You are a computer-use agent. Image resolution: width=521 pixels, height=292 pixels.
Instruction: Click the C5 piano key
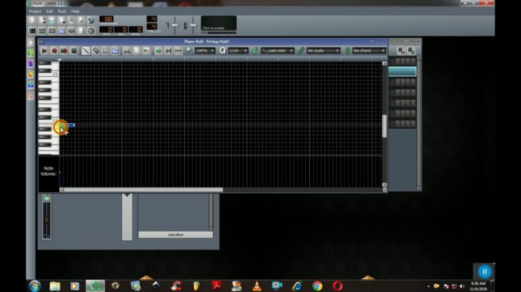pyautogui.click(x=49, y=74)
